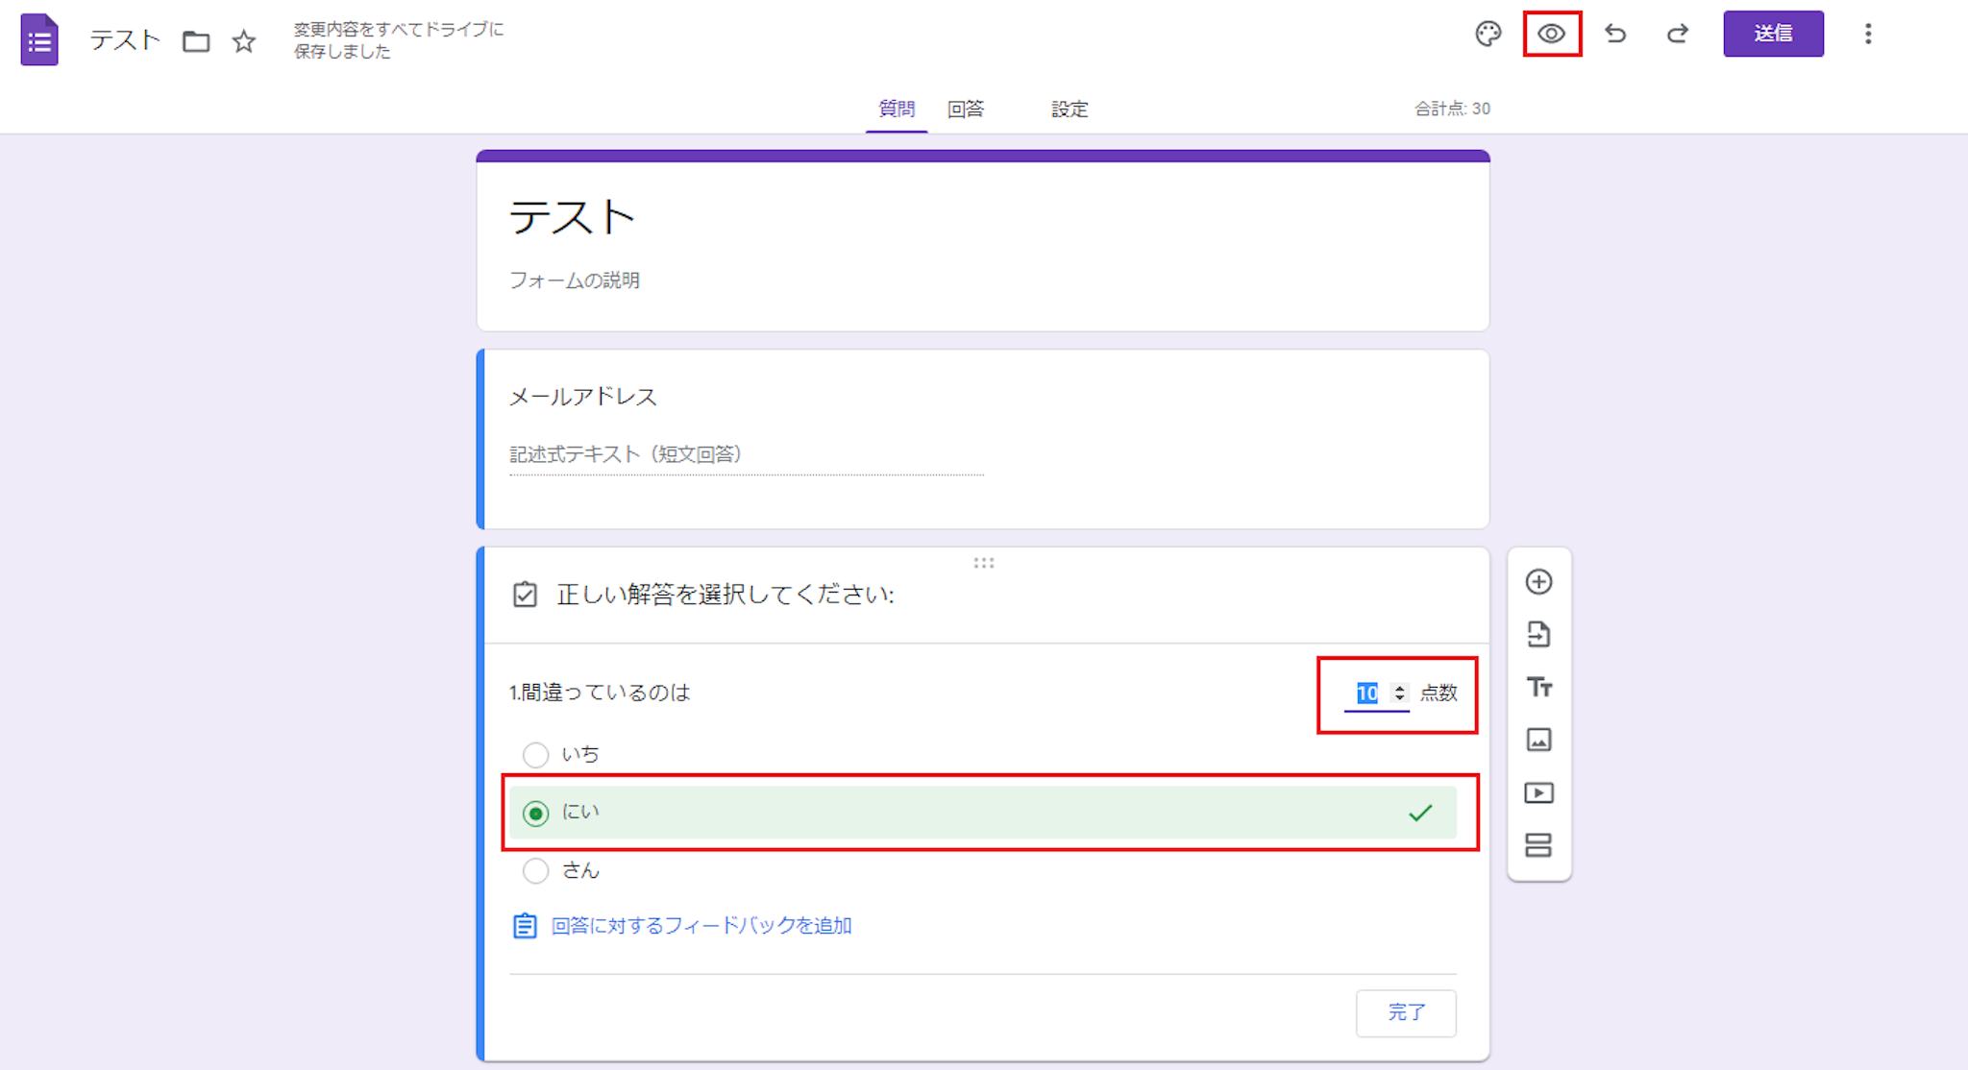Click the 完了 button
This screenshot has height=1070, width=1968.
[1405, 1012]
